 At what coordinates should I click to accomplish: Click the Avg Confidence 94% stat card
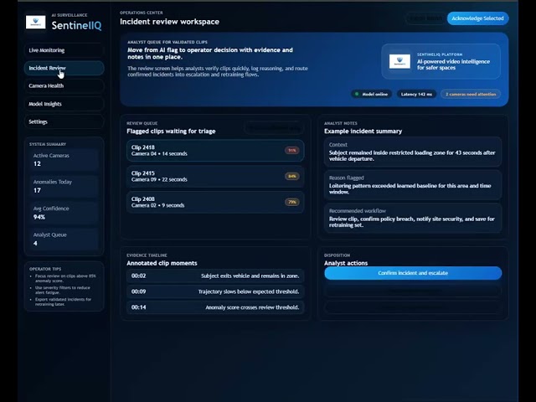pyautogui.click(x=64, y=213)
